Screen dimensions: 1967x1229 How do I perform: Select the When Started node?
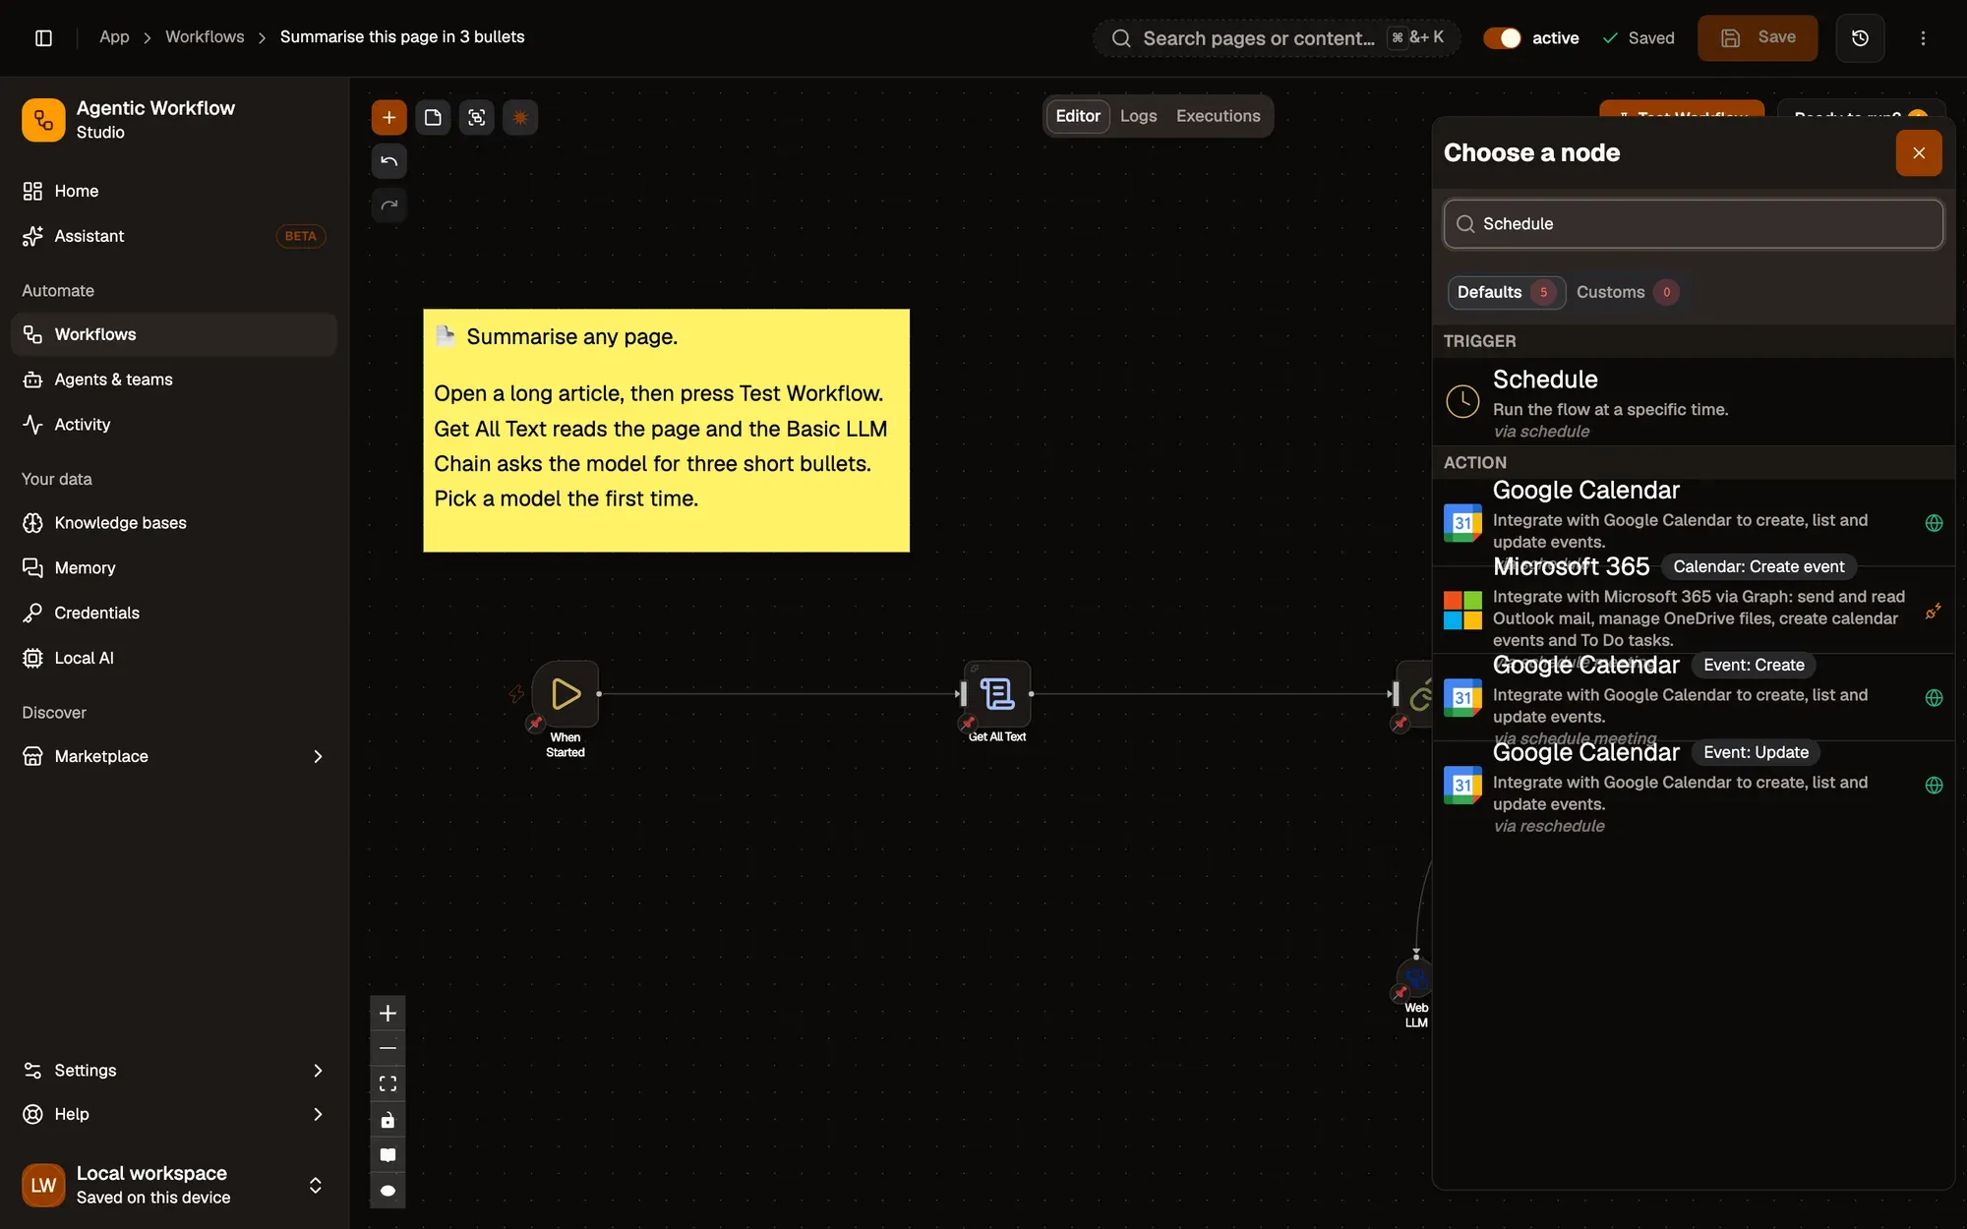(x=566, y=694)
